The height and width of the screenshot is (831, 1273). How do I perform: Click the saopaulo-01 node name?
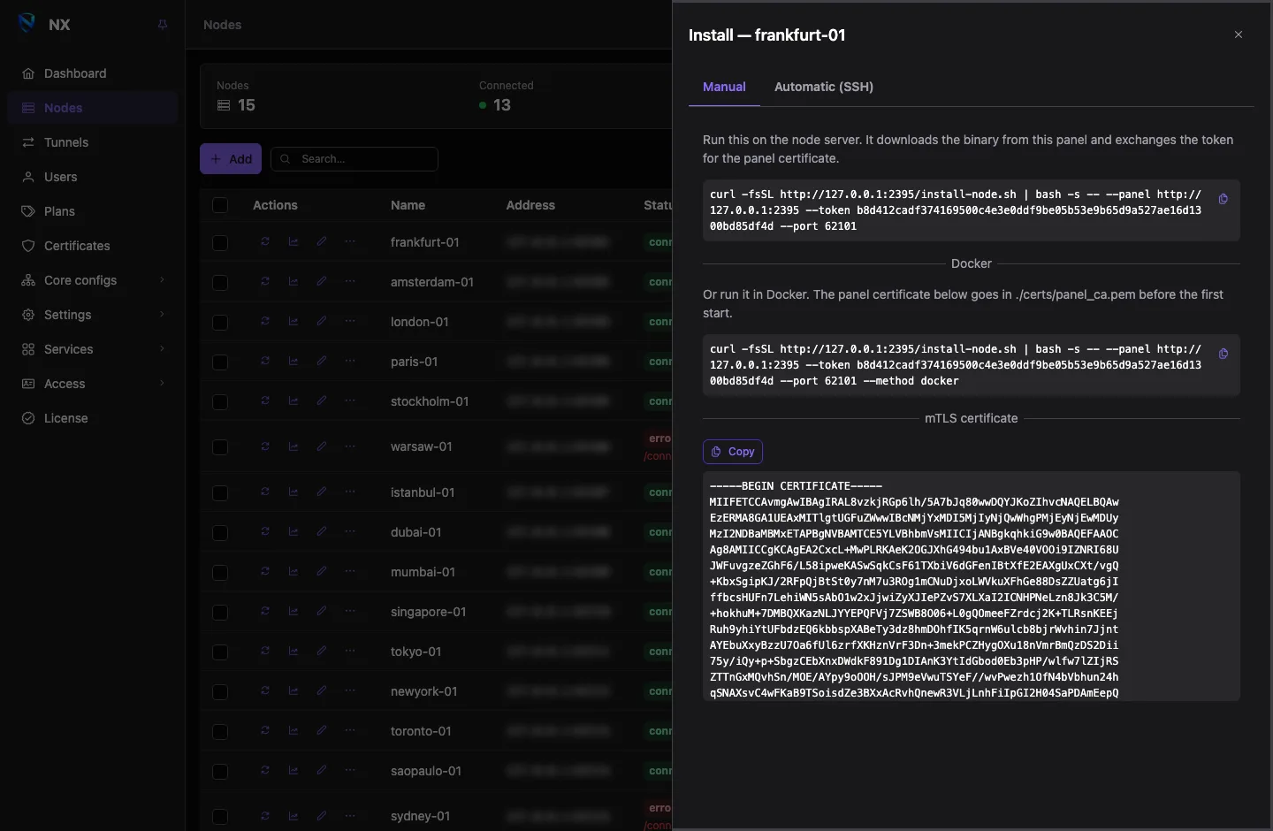point(426,771)
